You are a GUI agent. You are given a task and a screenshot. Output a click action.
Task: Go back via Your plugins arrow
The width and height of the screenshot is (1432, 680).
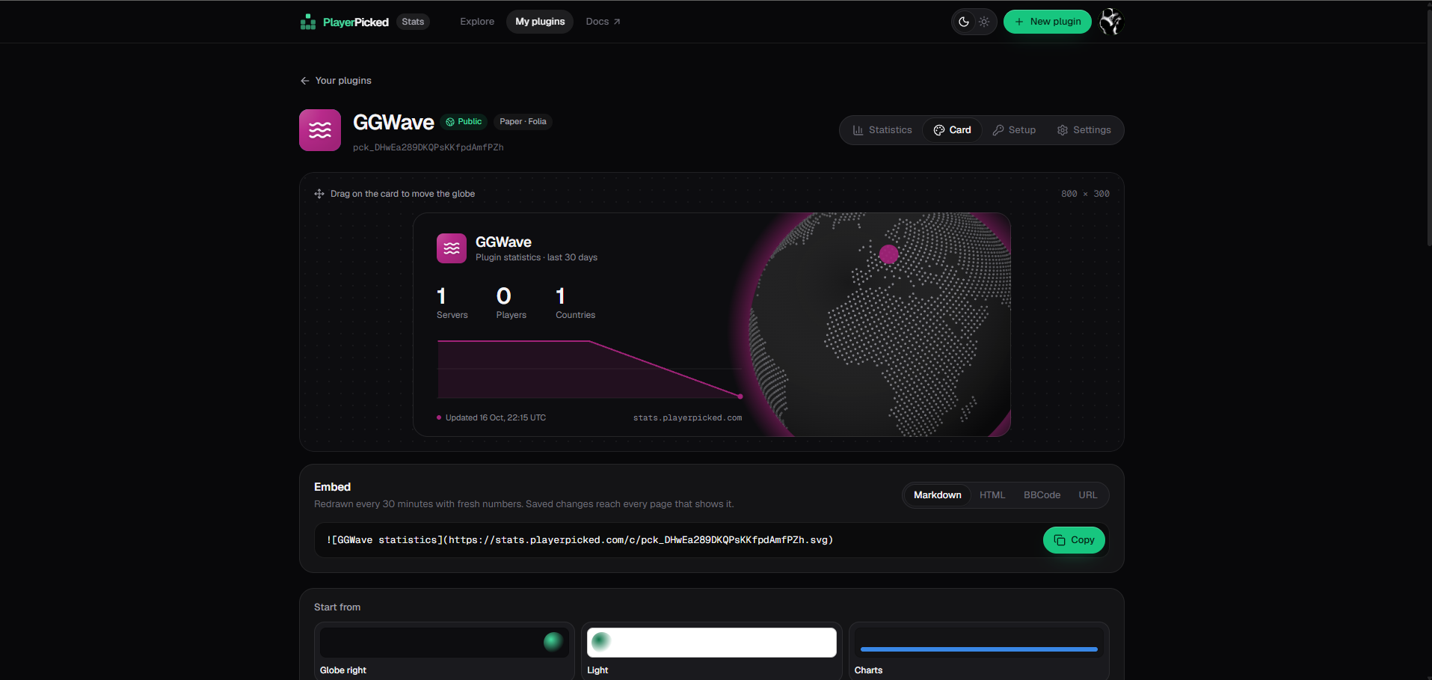point(336,81)
